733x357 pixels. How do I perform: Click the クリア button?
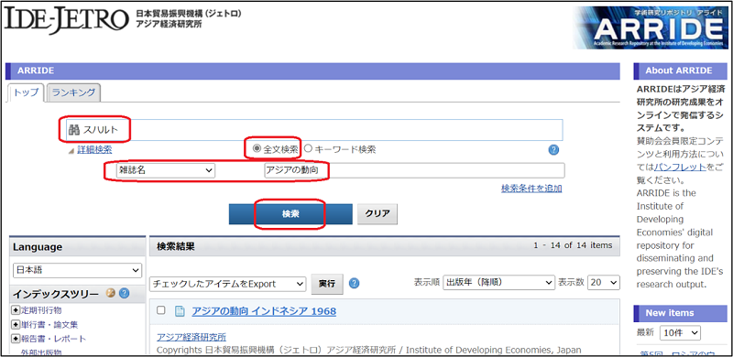pos(377,214)
